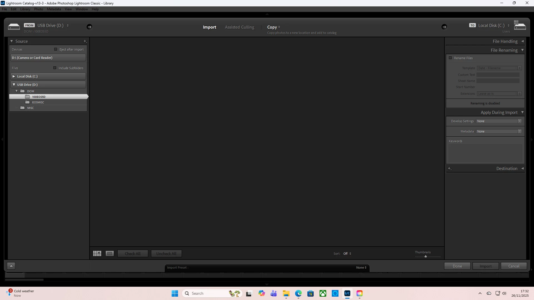Open Lightroom Classic from the taskbar
Screen dimensions: 534x300
tap(347, 293)
